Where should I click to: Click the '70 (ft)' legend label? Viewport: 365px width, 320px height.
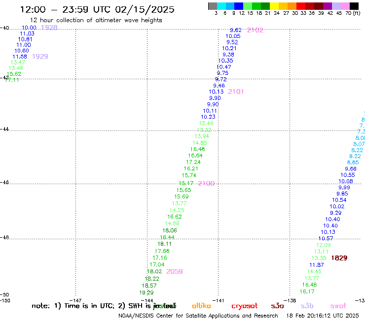coord(353,13)
